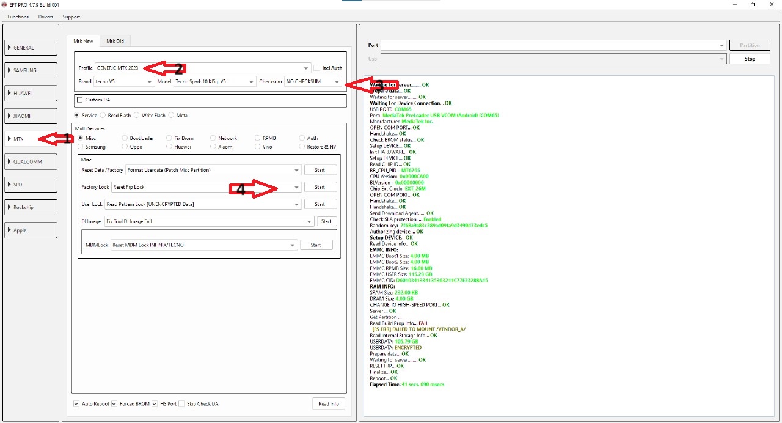Select the Oppo radio option
This screenshot has height=423, width=782.
(125, 147)
